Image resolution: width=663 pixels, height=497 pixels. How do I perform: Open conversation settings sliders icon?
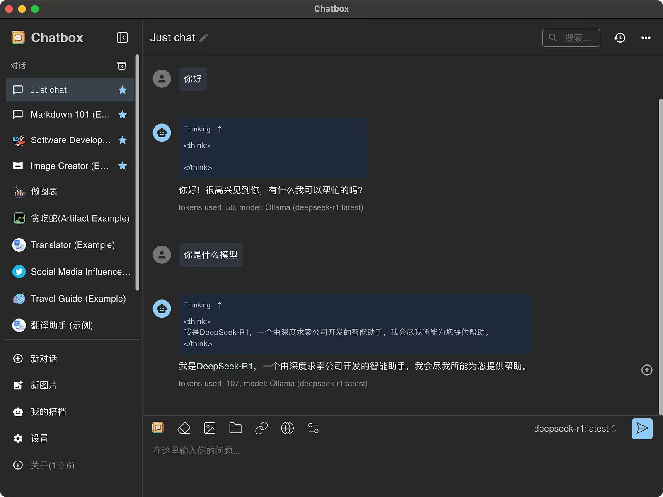click(313, 428)
